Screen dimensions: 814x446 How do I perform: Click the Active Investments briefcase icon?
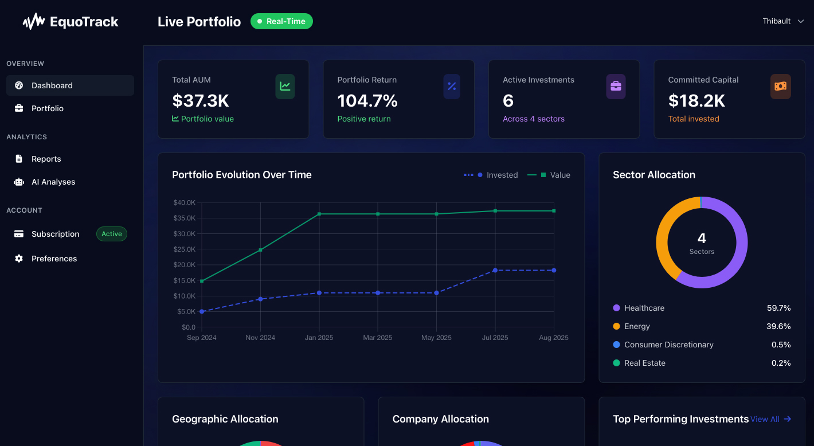click(x=616, y=87)
